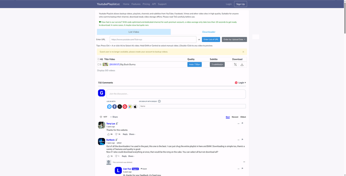Open DarKevin's profile name link
This screenshot has height=176, width=346.
pyautogui.click(x=110, y=140)
